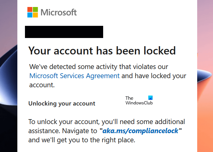Click the Microsoft wordmark text
Screen dimensions: 213x152
pyautogui.click(x=58, y=12)
